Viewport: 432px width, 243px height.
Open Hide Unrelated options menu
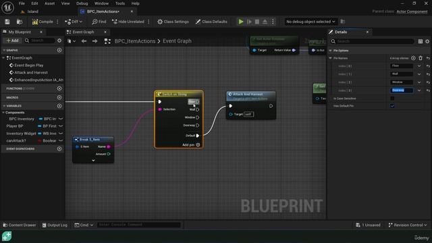[x=148, y=22]
